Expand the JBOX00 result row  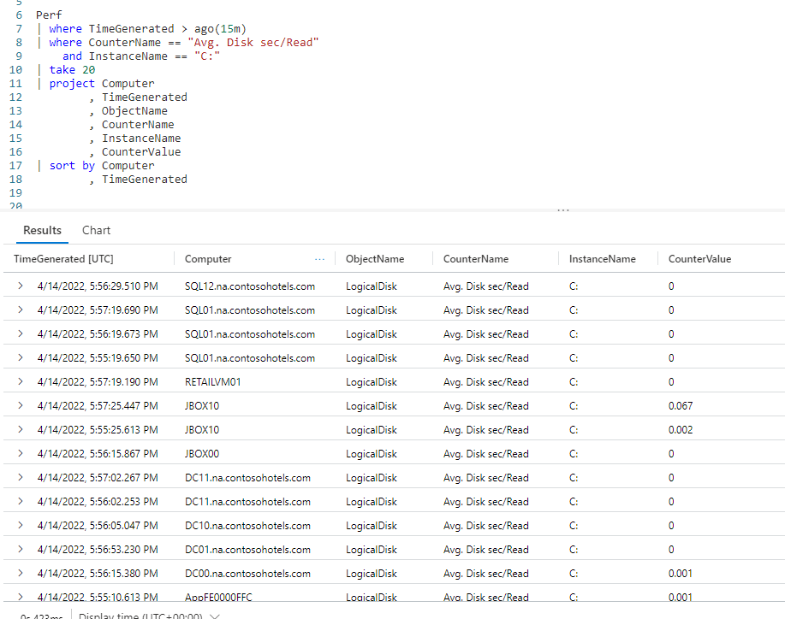pos(21,454)
